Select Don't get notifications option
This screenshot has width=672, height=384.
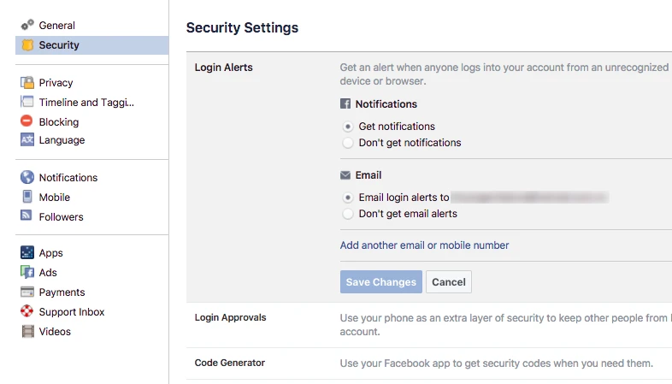pyautogui.click(x=348, y=143)
